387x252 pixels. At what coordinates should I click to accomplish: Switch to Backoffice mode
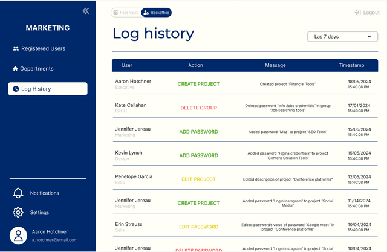click(x=157, y=13)
